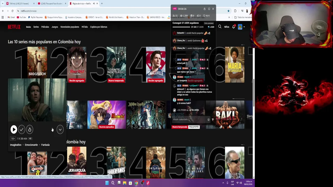333x187 pixels.
Task: Open the Agente Nocturno poster
Action: point(116,65)
